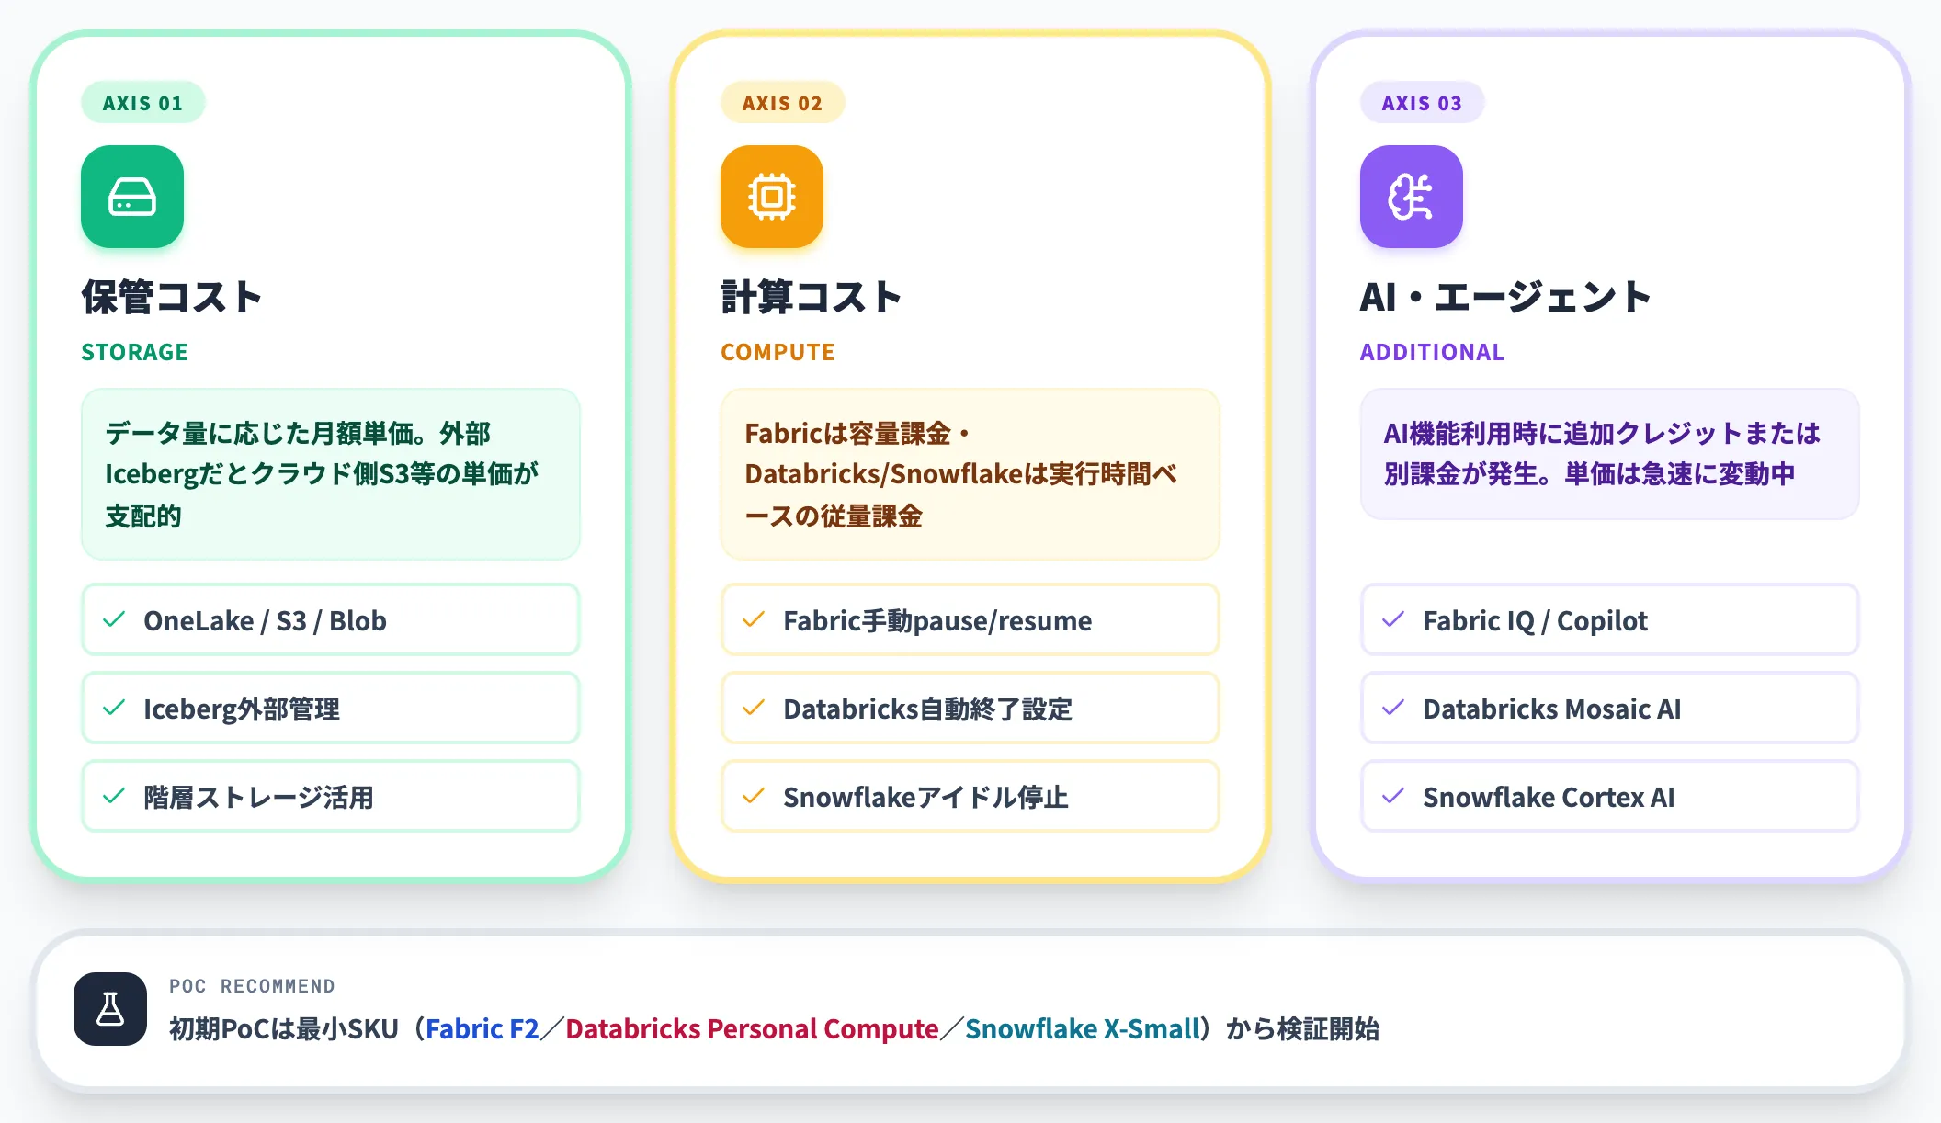Screen dimensions: 1941x1123
Task: Select the Databricks自動終了設定 item
Action: (970, 708)
